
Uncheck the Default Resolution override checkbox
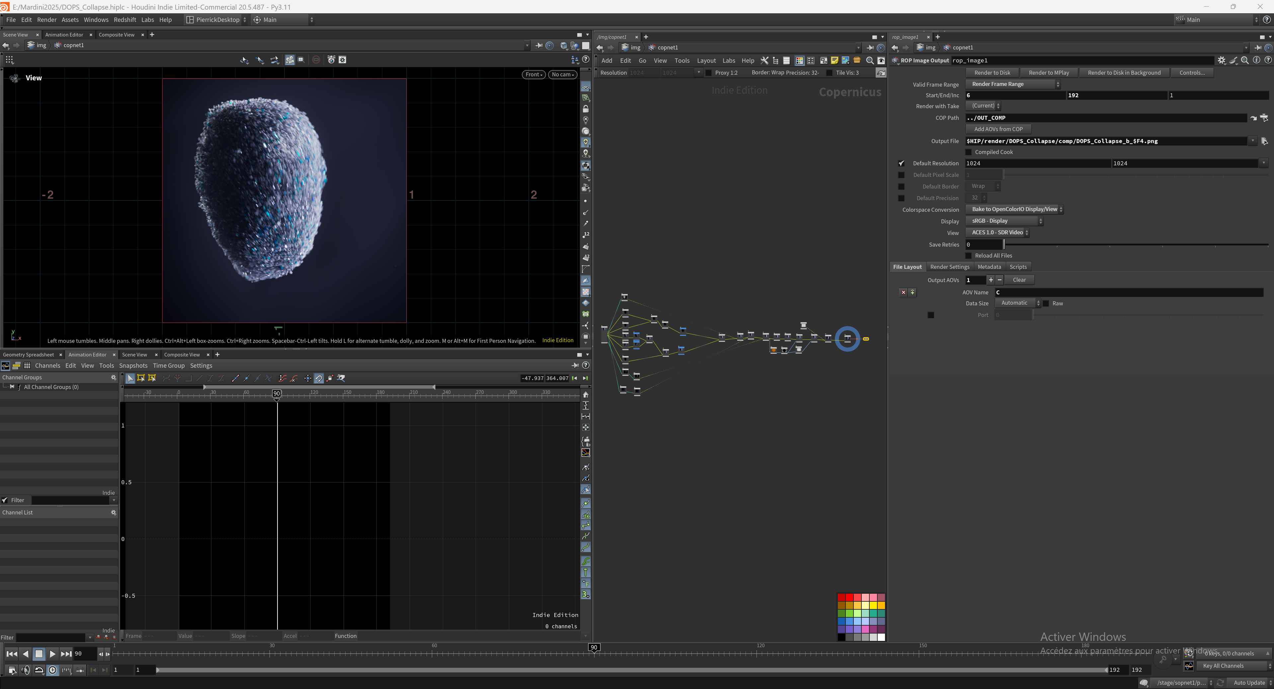coord(901,163)
